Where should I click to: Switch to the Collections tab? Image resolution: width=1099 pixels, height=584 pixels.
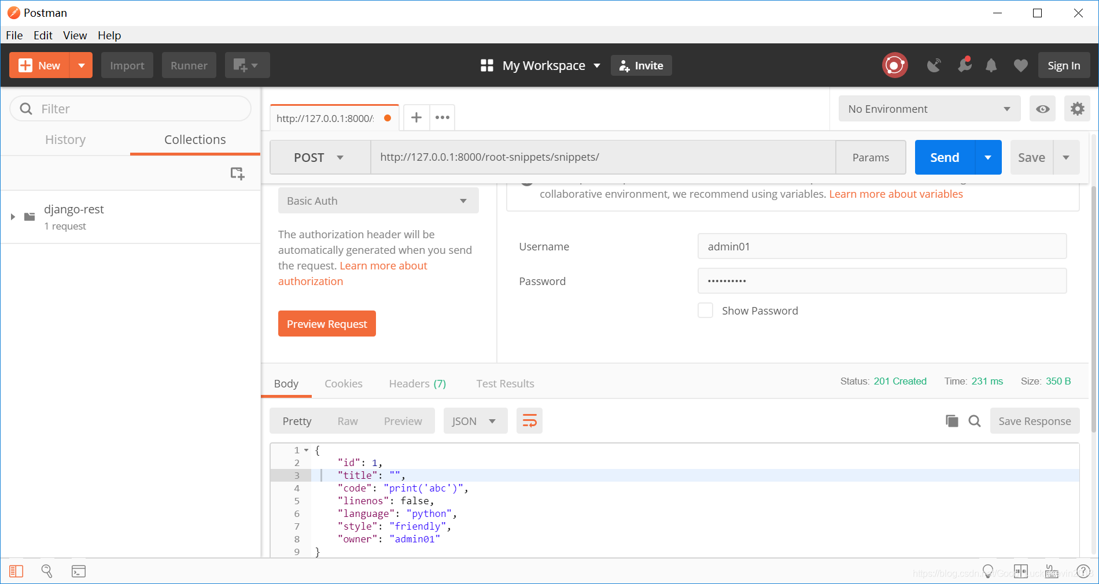195,139
